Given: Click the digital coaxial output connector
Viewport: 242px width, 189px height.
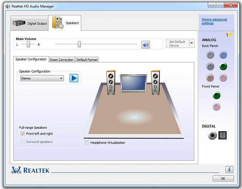Looking at the screenshot, I should (212, 135).
